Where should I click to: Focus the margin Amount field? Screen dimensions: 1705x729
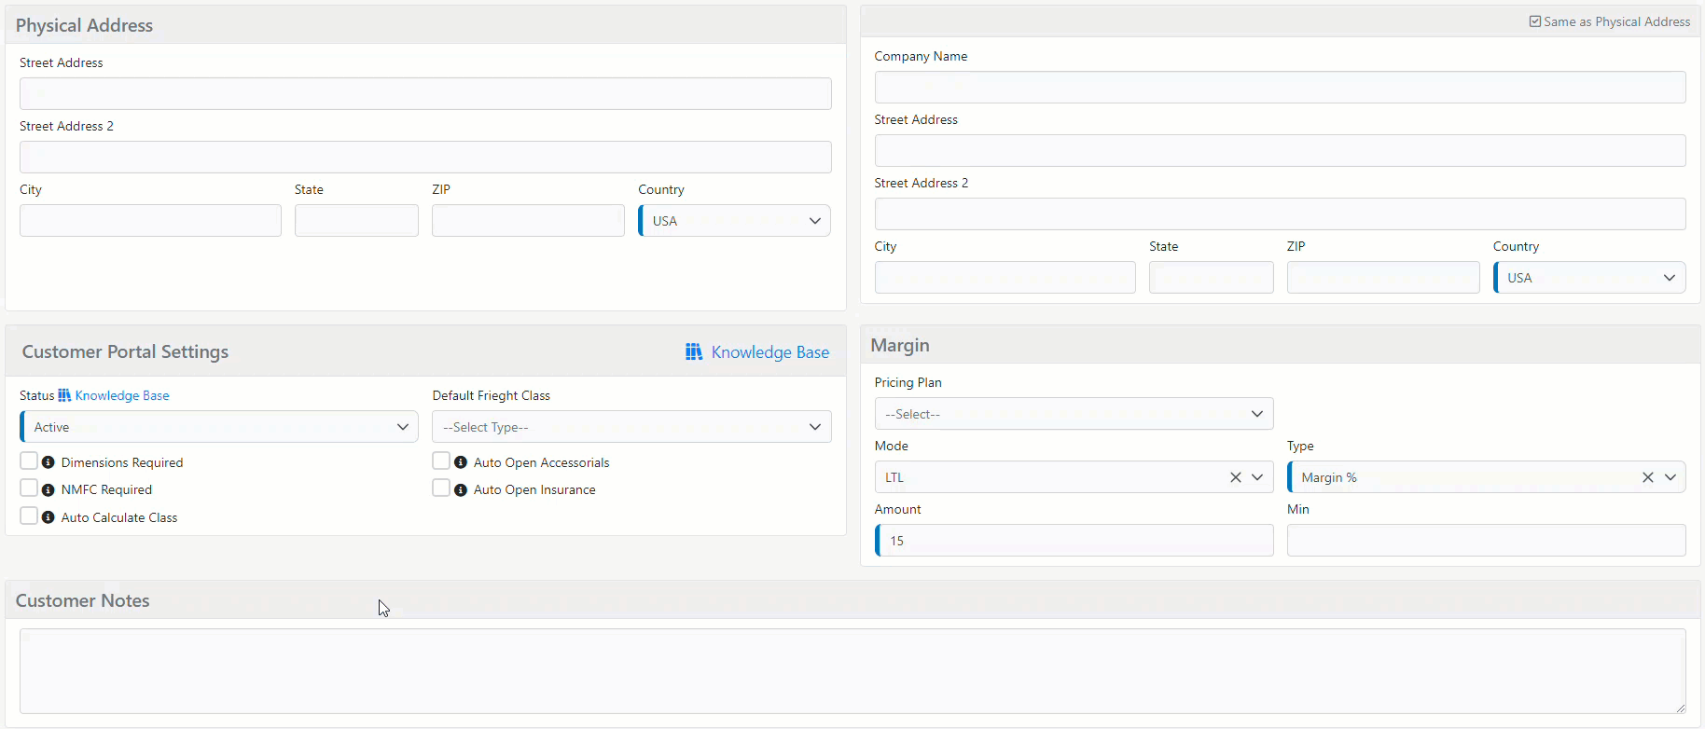pos(1074,541)
